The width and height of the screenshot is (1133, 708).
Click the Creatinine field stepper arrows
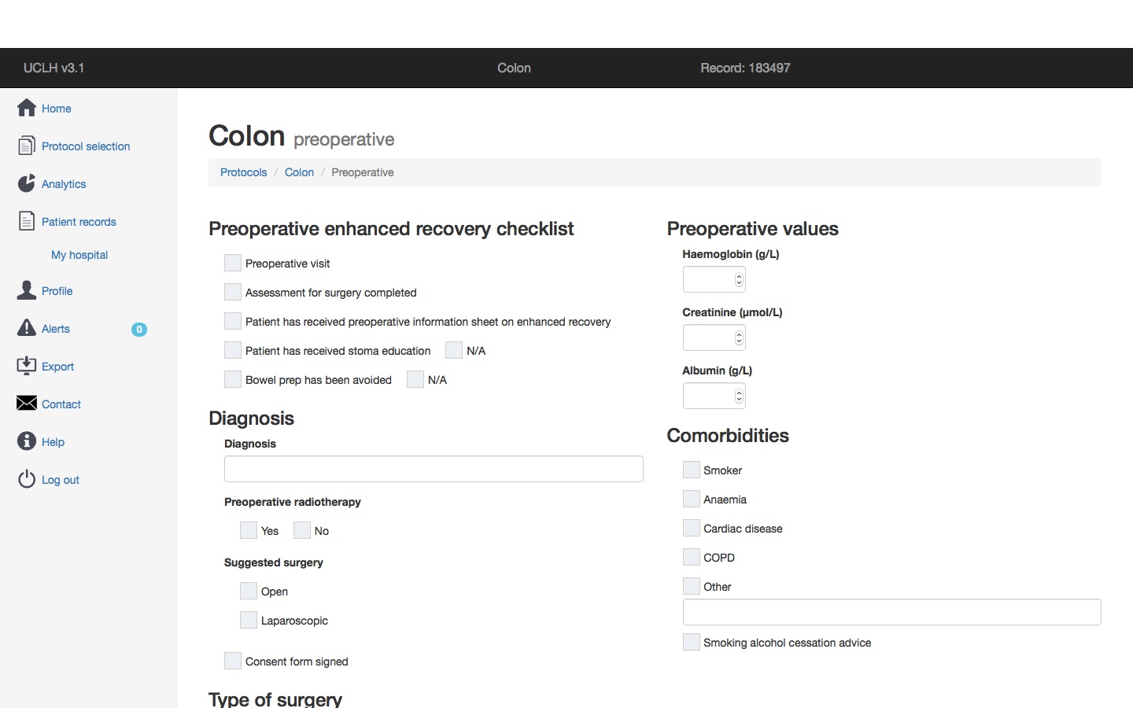click(x=739, y=337)
